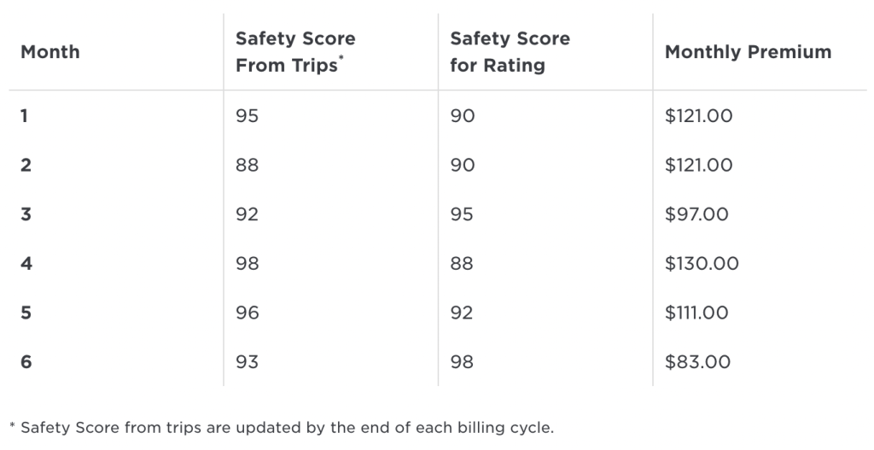Click trip score 93 in month 6
The width and height of the screenshot is (874, 450).
click(x=247, y=362)
